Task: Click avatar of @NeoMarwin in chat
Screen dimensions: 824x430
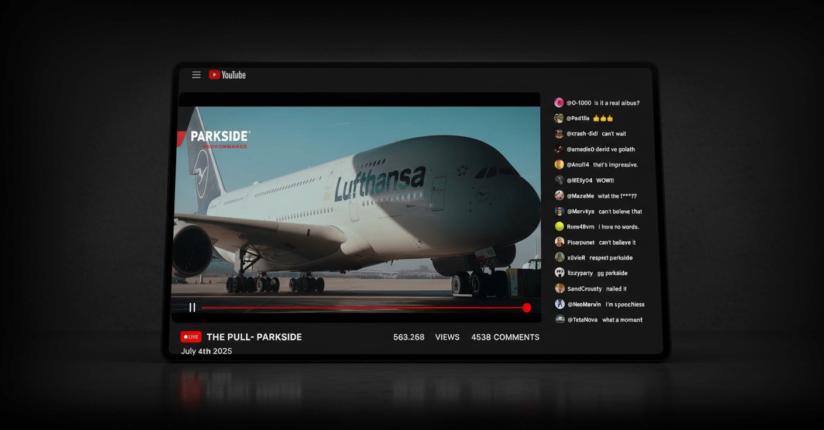Action: point(559,304)
